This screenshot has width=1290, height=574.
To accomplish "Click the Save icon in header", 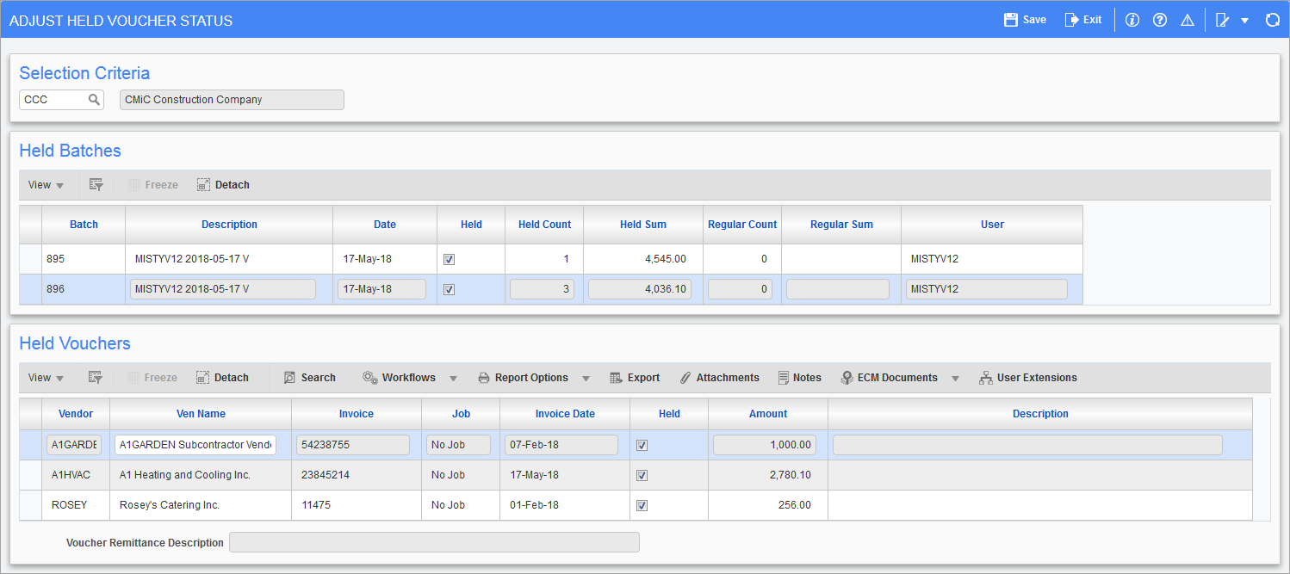I will coord(1011,20).
